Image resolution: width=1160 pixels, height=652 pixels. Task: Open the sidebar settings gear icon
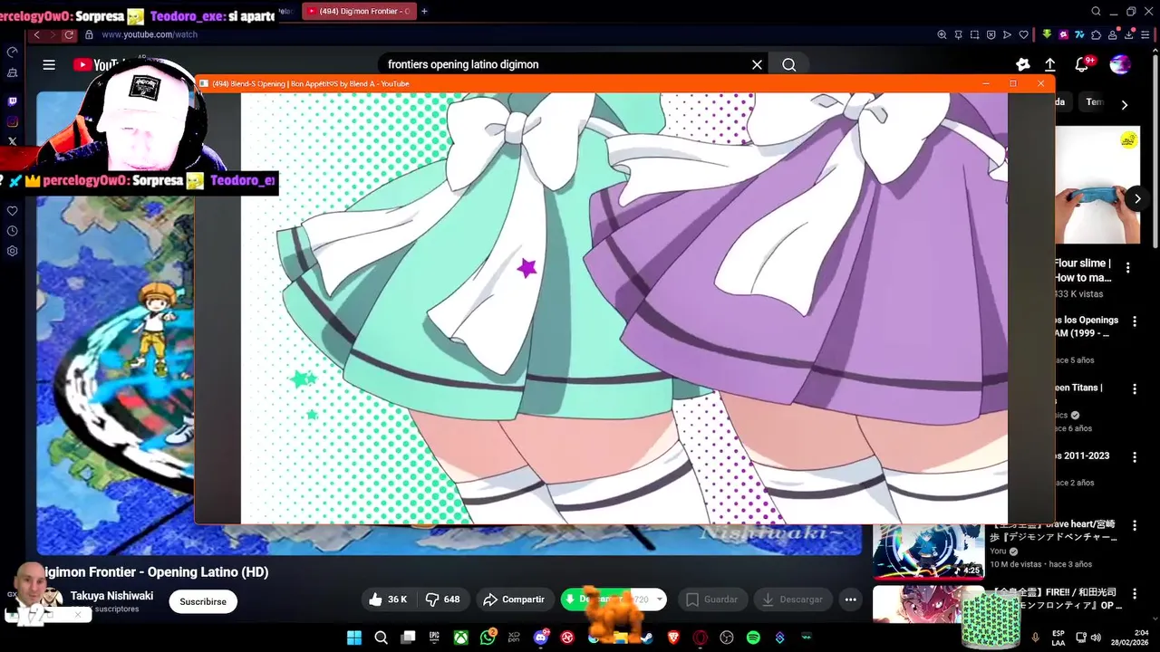[x=12, y=251]
